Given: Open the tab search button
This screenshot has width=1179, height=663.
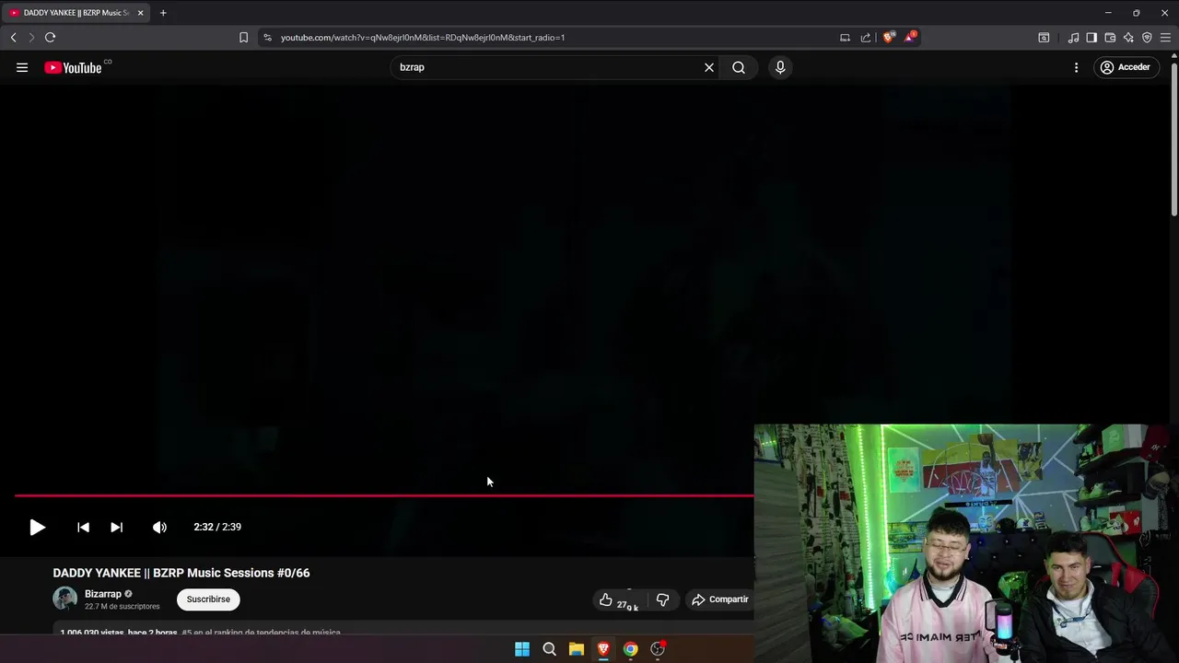Looking at the screenshot, I should coord(1044,38).
